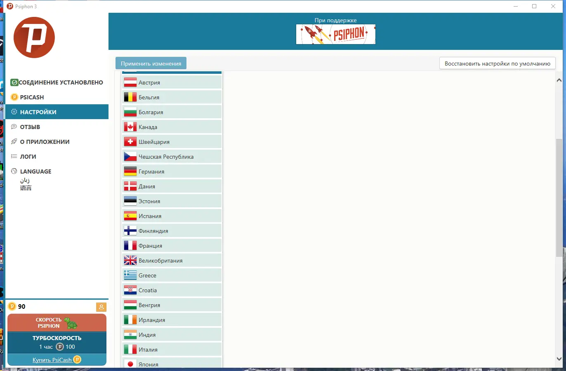Restore defaults with Восстановить настройки по умолчанию
The image size is (566, 371).
coord(498,63)
